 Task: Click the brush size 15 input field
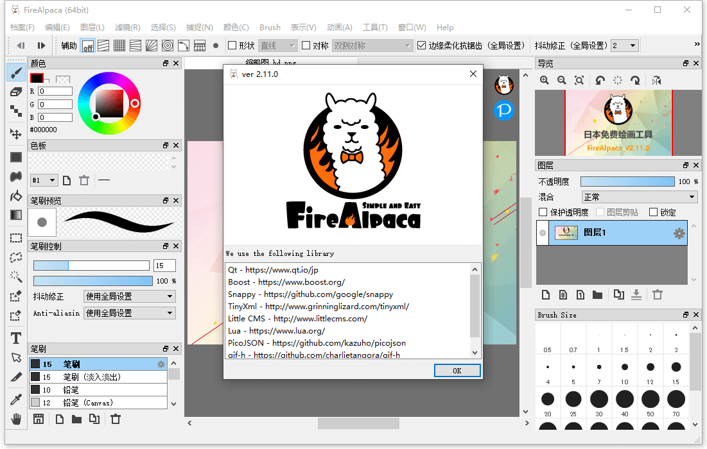tap(164, 266)
